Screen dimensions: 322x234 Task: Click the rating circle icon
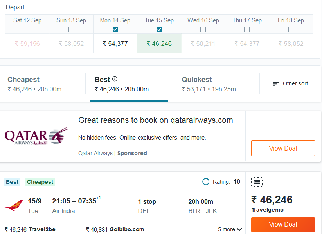tap(206, 182)
